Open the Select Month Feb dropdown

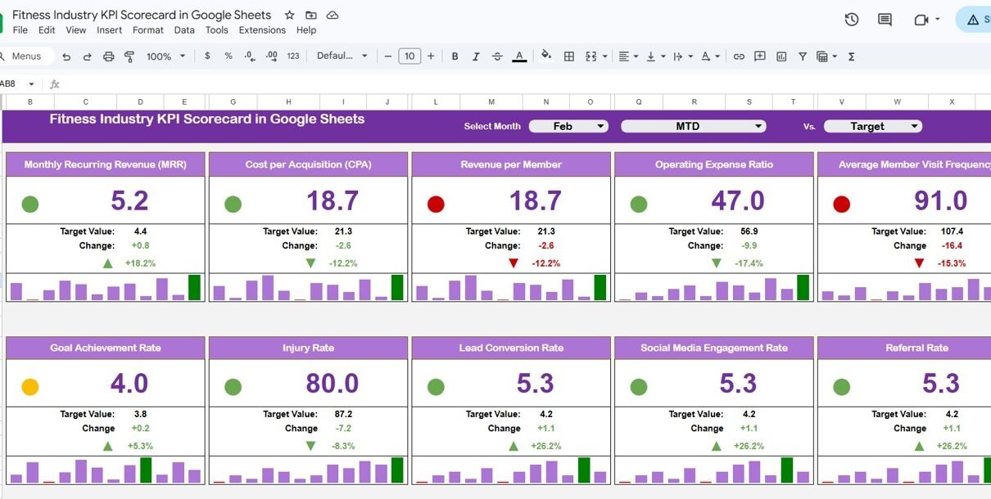tap(568, 126)
